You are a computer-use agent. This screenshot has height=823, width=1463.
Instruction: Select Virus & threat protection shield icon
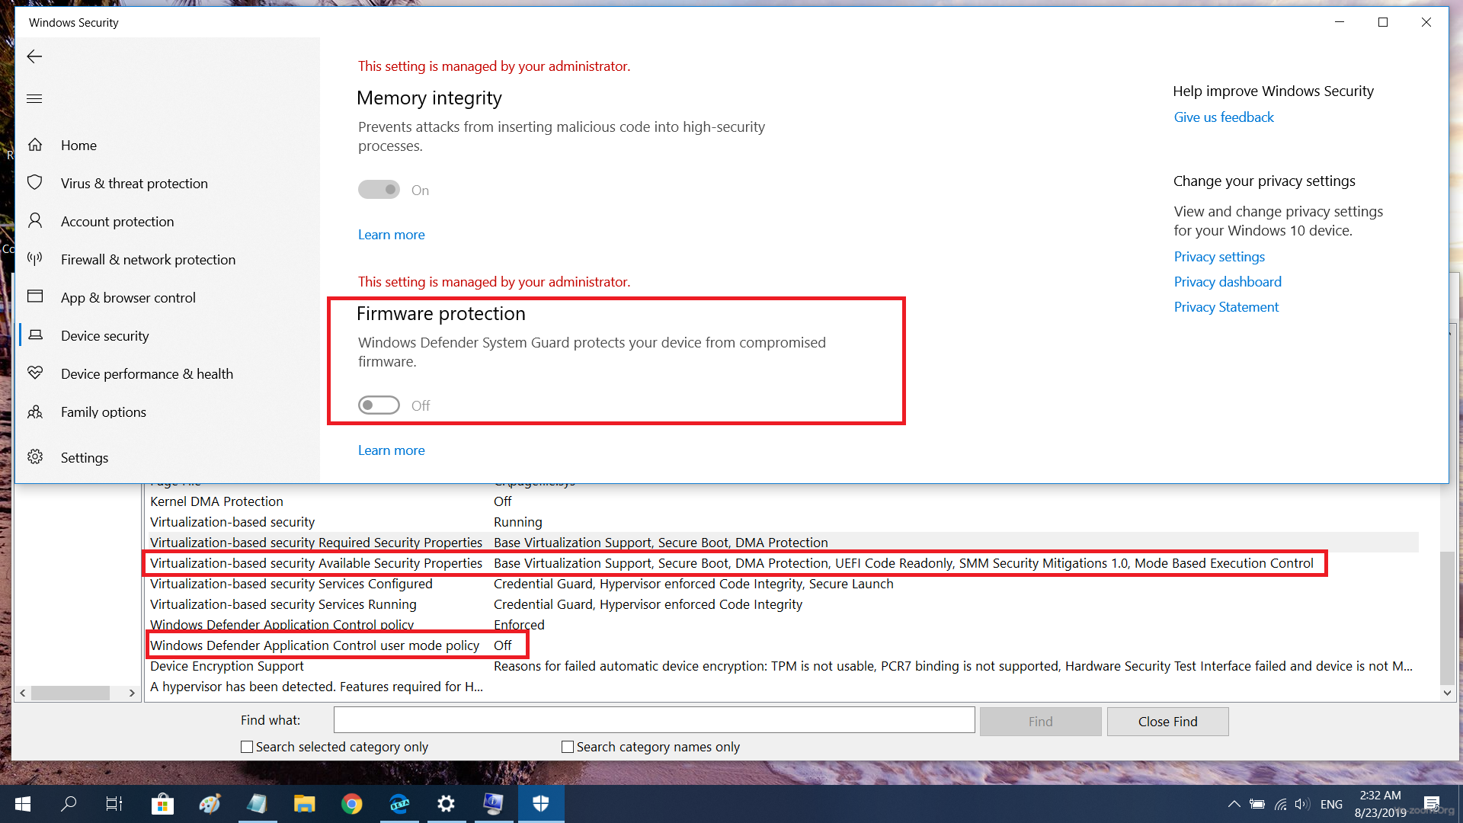click(35, 183)
